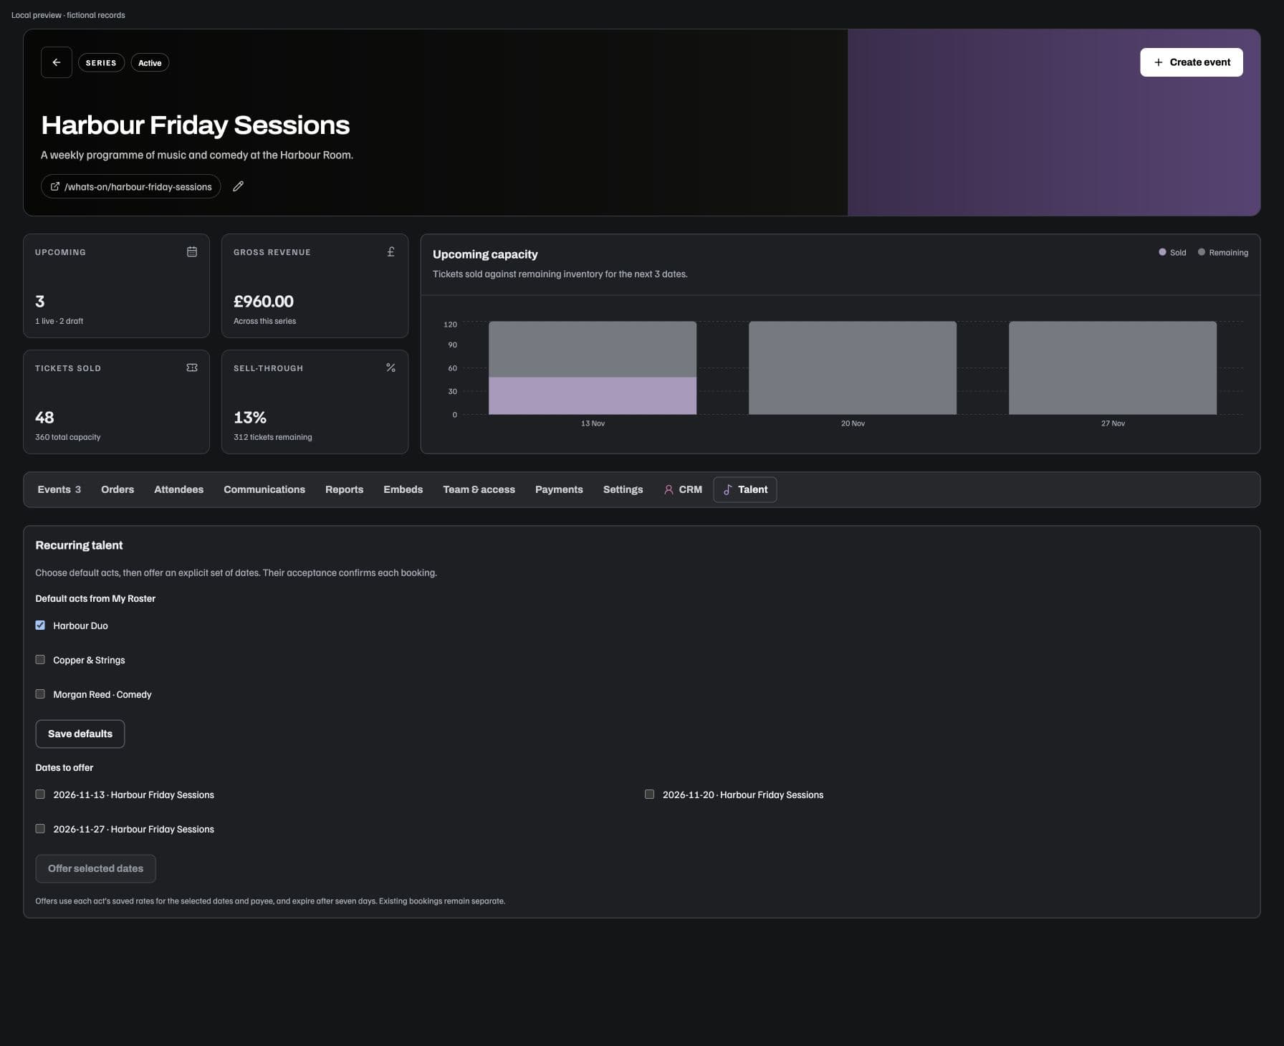Enable the Harbour Duo checkbox

click(40, 625)
